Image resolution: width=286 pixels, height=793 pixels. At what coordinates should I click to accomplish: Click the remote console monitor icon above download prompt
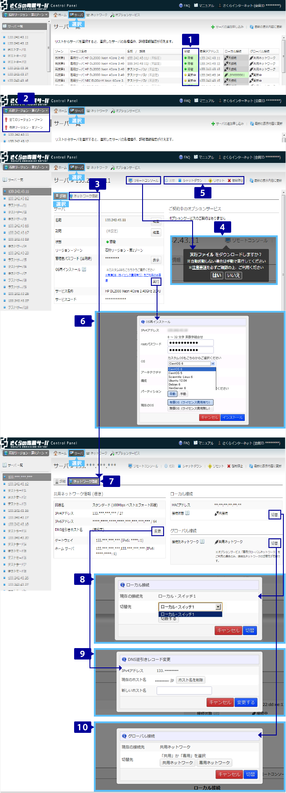(227, 240)
